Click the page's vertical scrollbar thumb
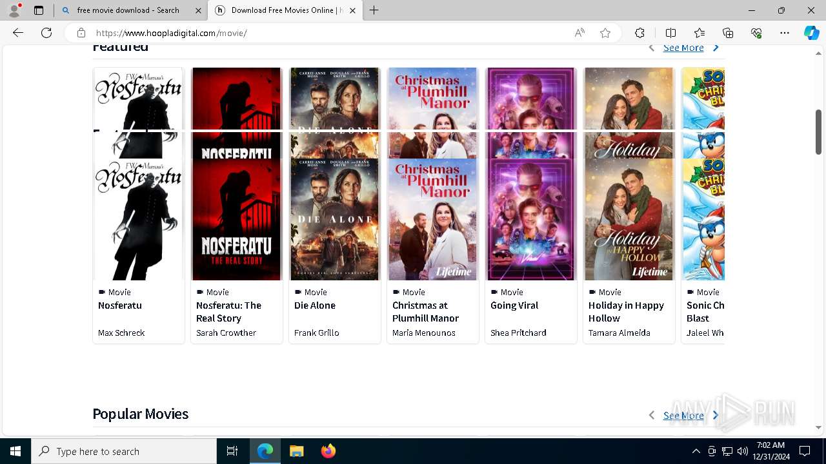Screen dimensions: 826x464 tap(818, 132)
